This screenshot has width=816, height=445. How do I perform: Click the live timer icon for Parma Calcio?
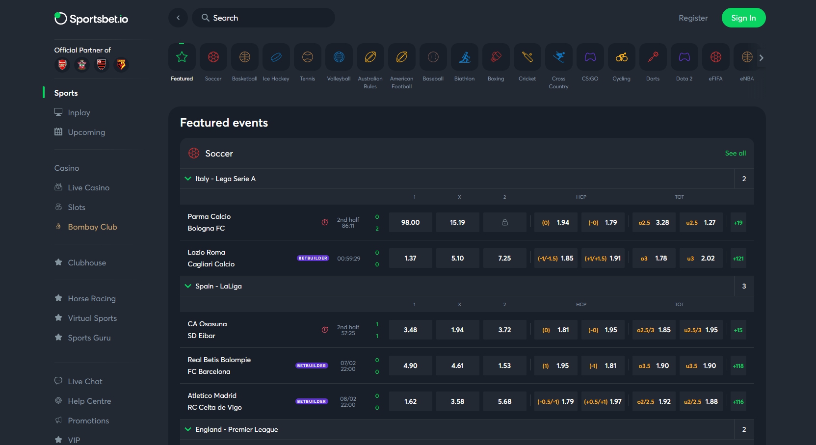[325, 222]
